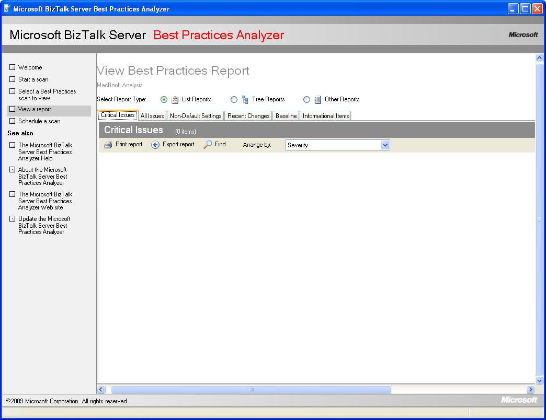Click the Export report arrow icon

pos(155,145)
